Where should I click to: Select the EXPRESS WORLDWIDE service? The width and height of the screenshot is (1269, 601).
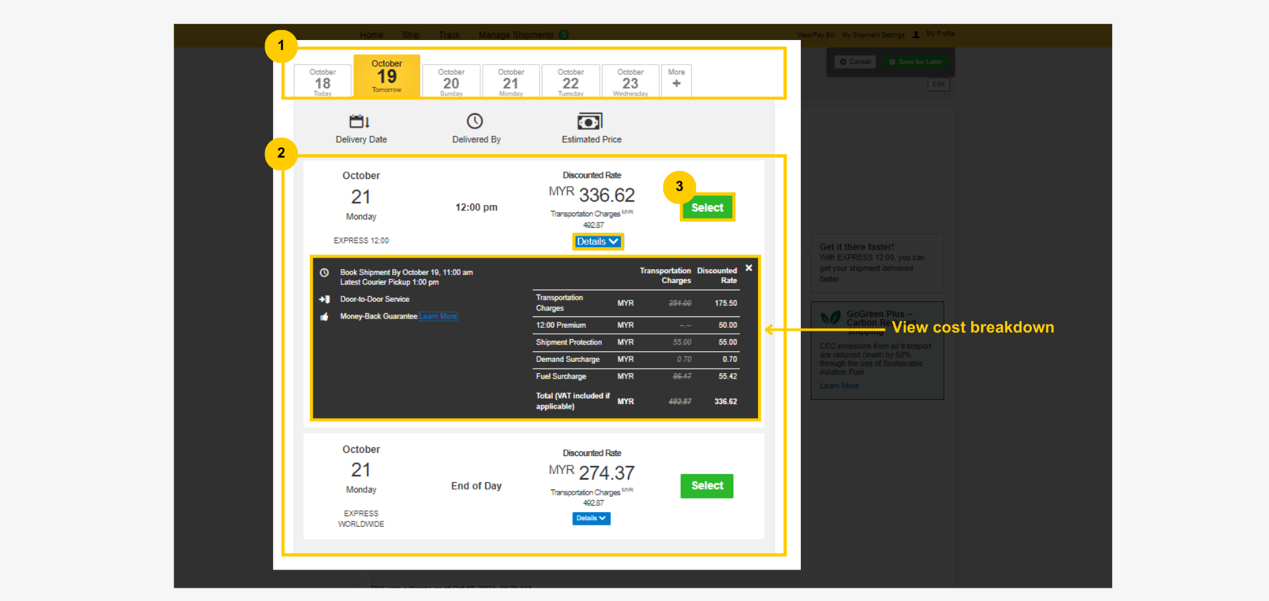coord(707,486)
